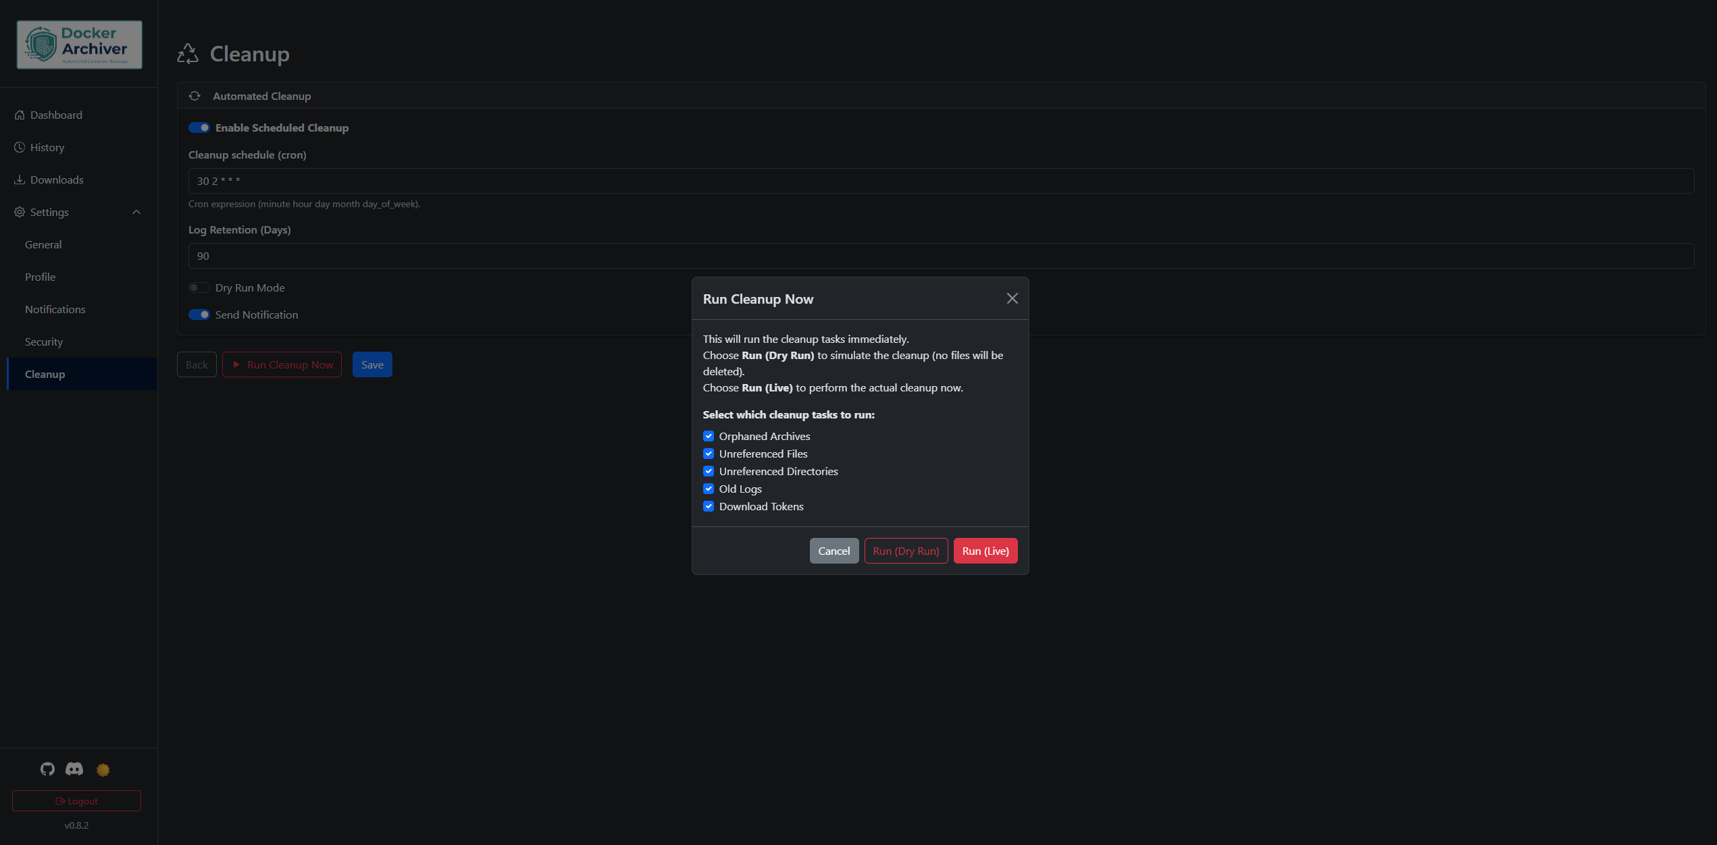
Task: Cancel the cleanup dialog
Action: [x=834, y=551]
